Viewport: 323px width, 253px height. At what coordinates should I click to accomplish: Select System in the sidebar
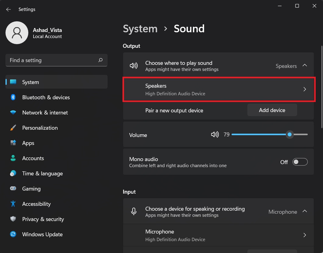pyautogui.click(x=30, y=82)
